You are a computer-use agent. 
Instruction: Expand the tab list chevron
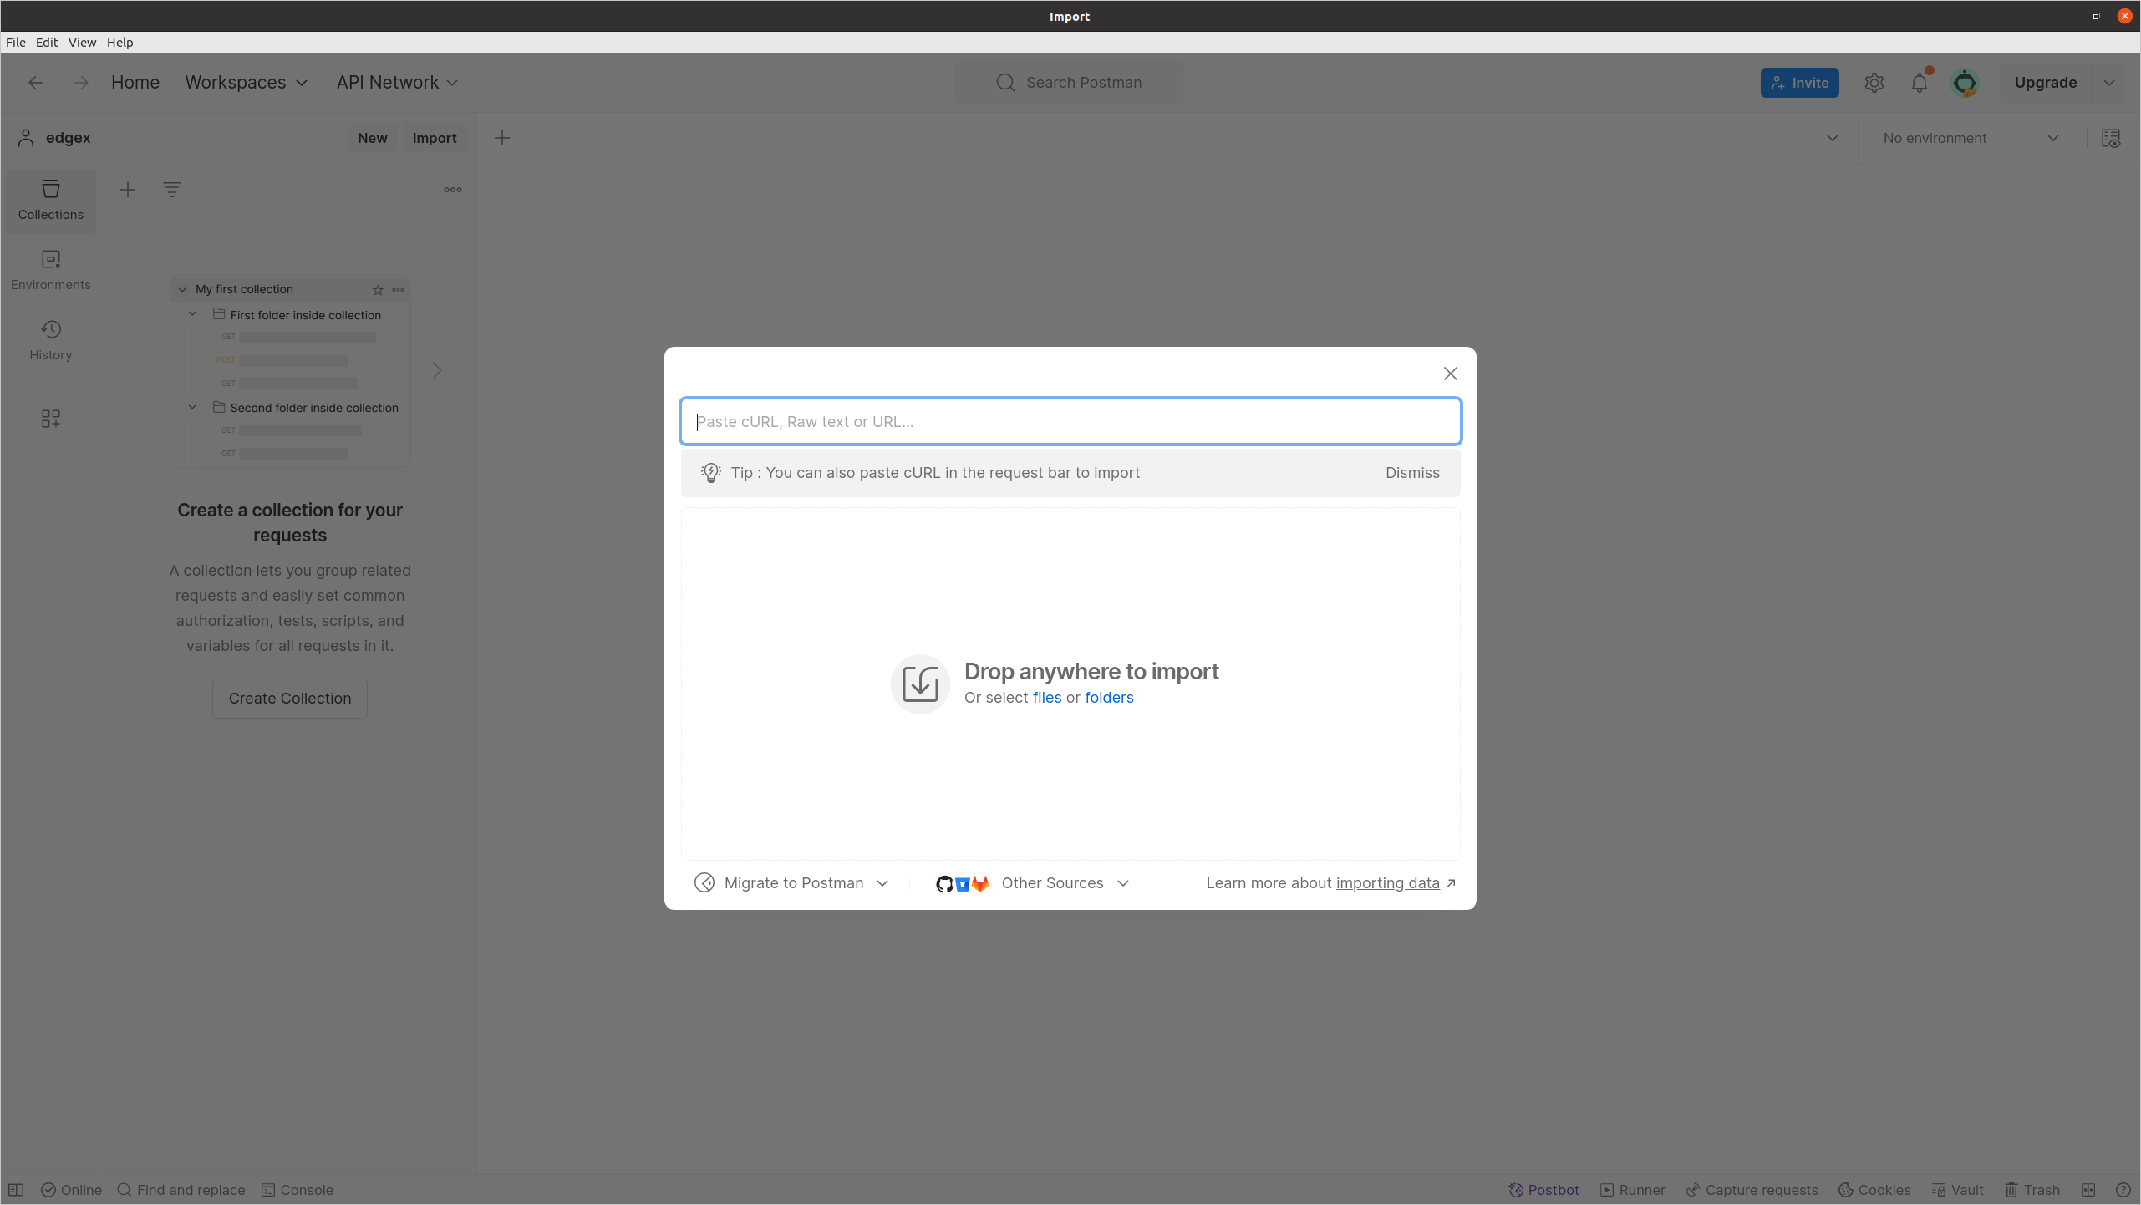point(1832,138)
